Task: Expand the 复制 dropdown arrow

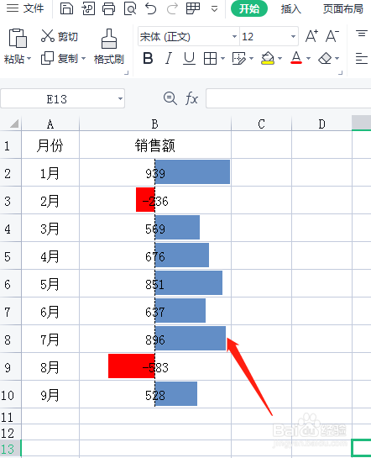Action: 83,59
